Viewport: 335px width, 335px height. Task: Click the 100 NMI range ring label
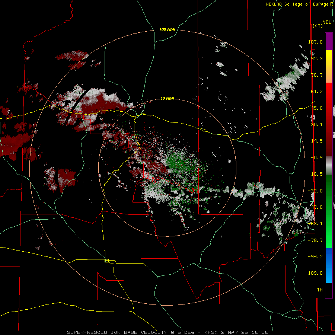point(167,29)
